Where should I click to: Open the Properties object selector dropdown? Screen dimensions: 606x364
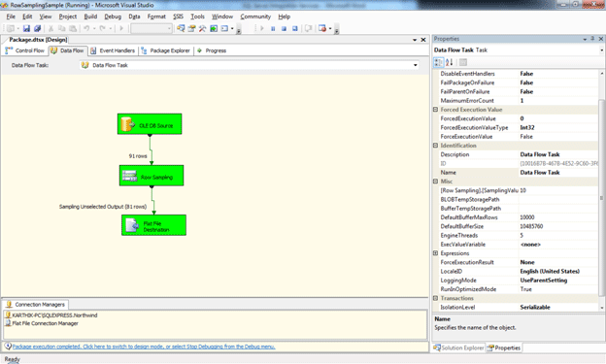(x=602, y=50)
